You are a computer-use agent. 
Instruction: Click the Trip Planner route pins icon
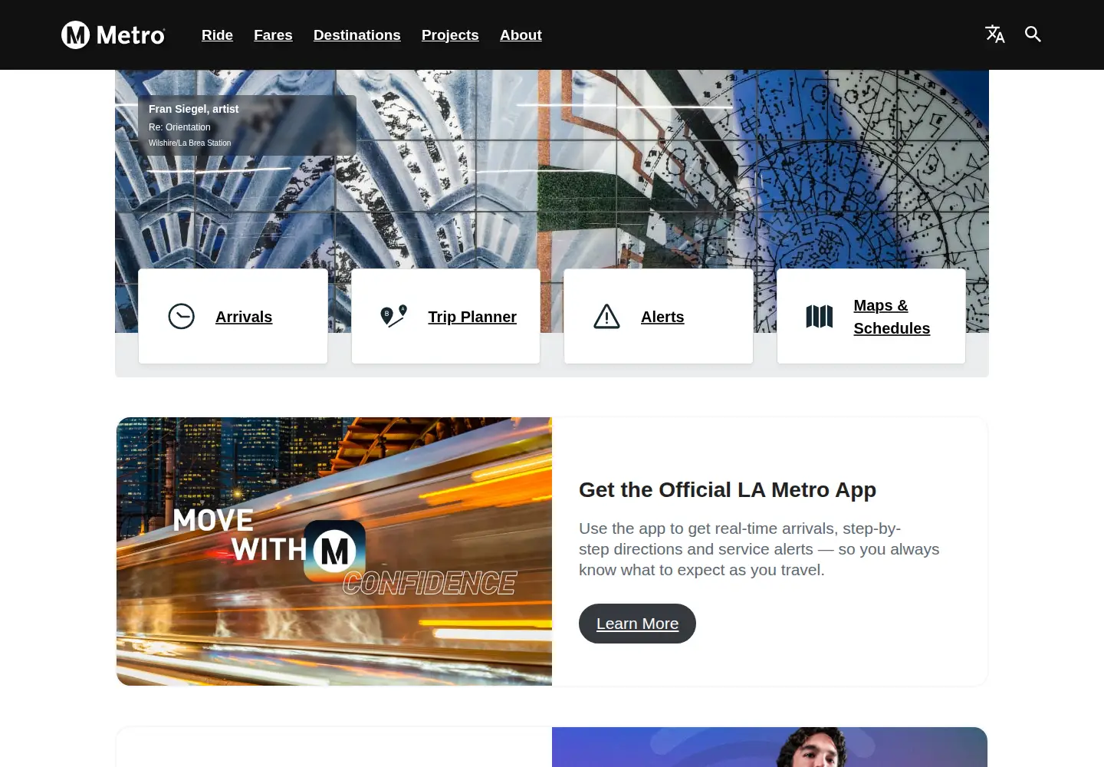[x=394, y=316]
